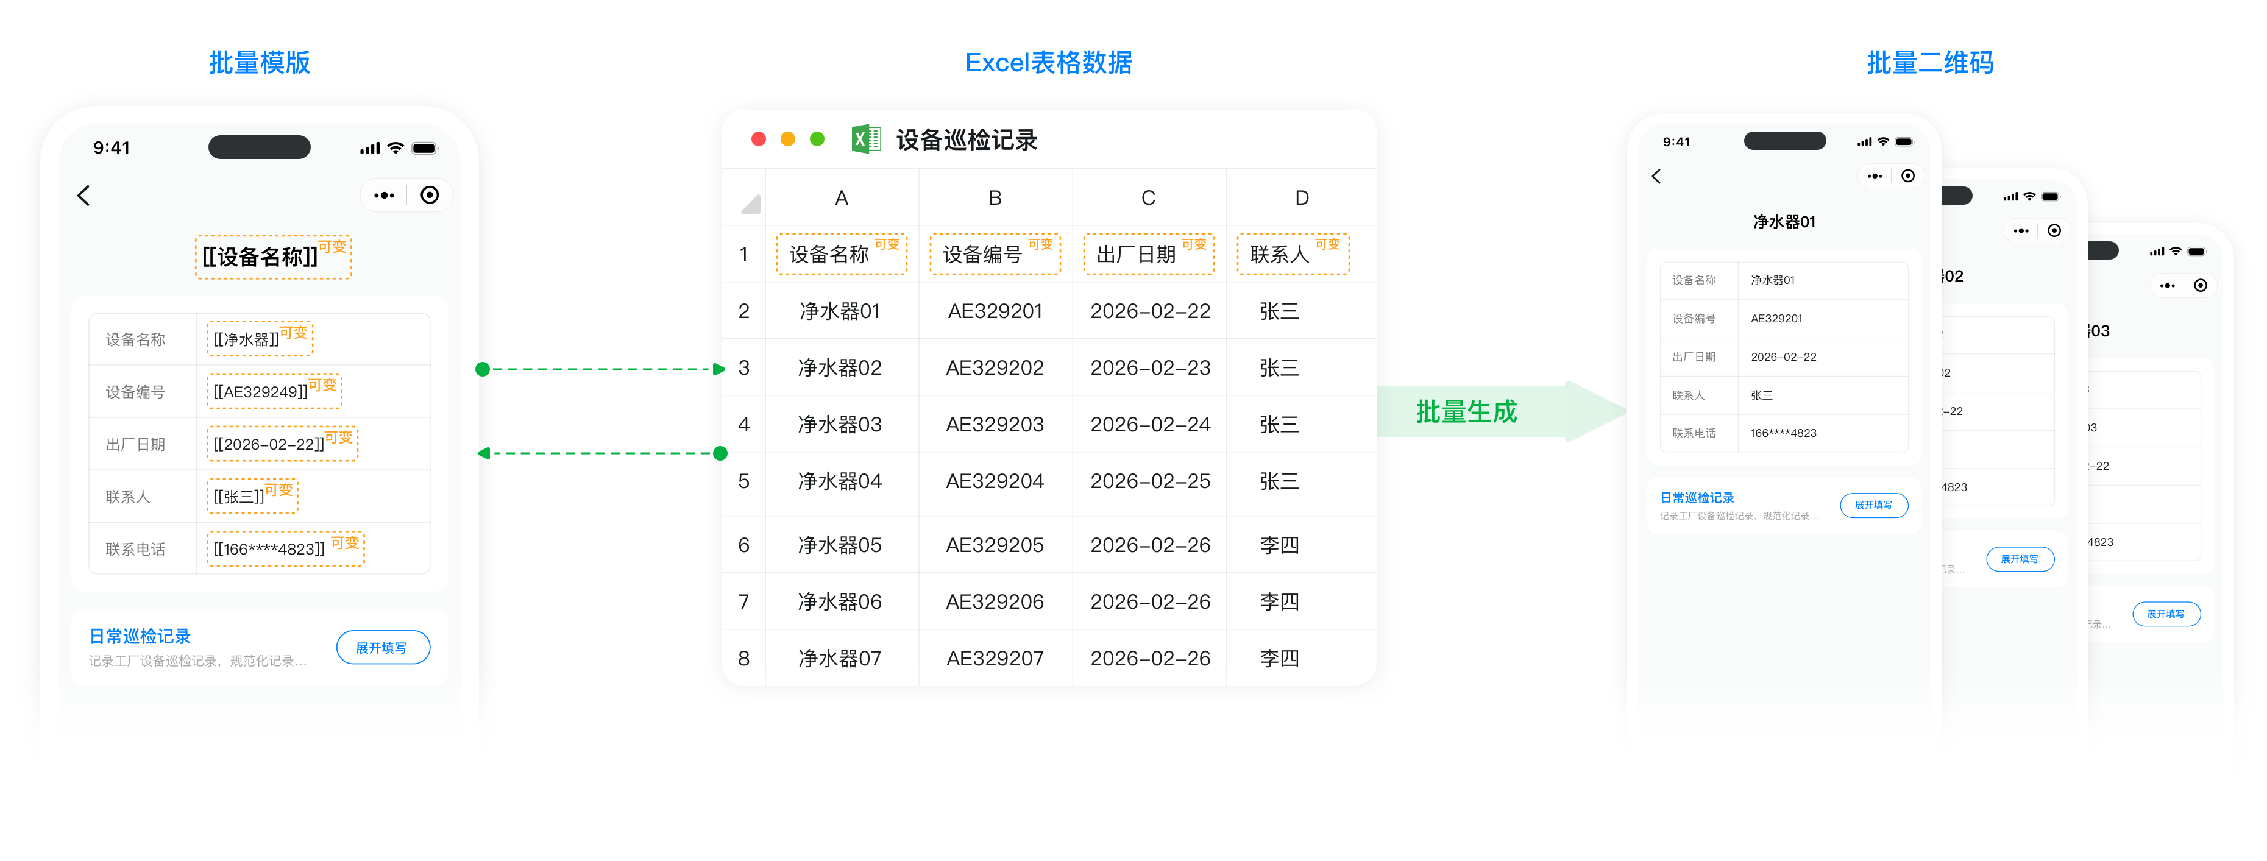Click the 出厂日期 header cell in the sheet

tap(1149, 253)
